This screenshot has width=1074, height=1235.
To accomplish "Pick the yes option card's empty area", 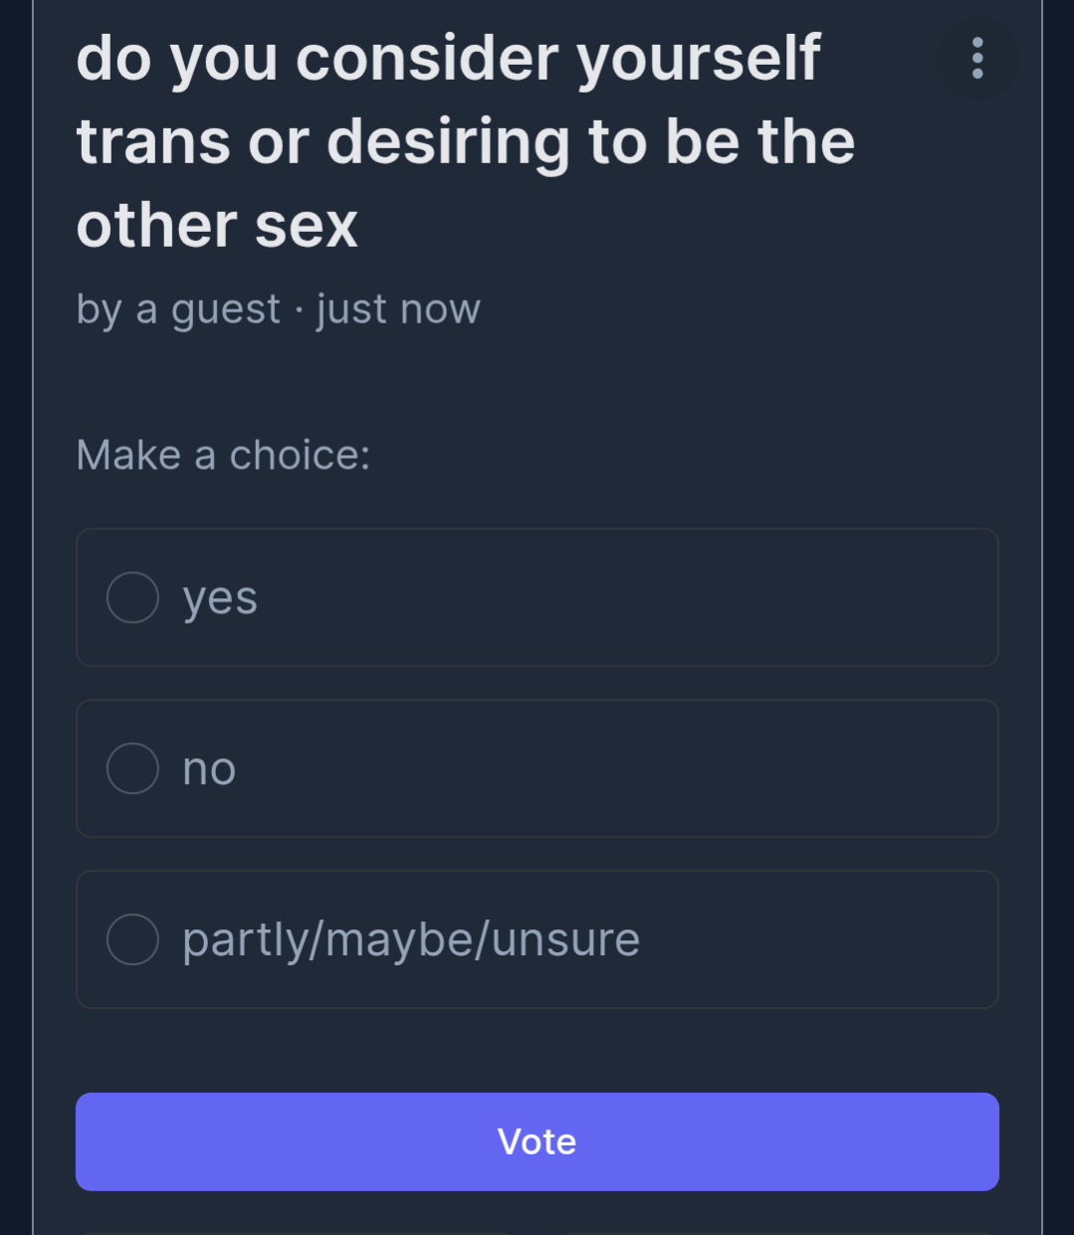I will point(627,597).
